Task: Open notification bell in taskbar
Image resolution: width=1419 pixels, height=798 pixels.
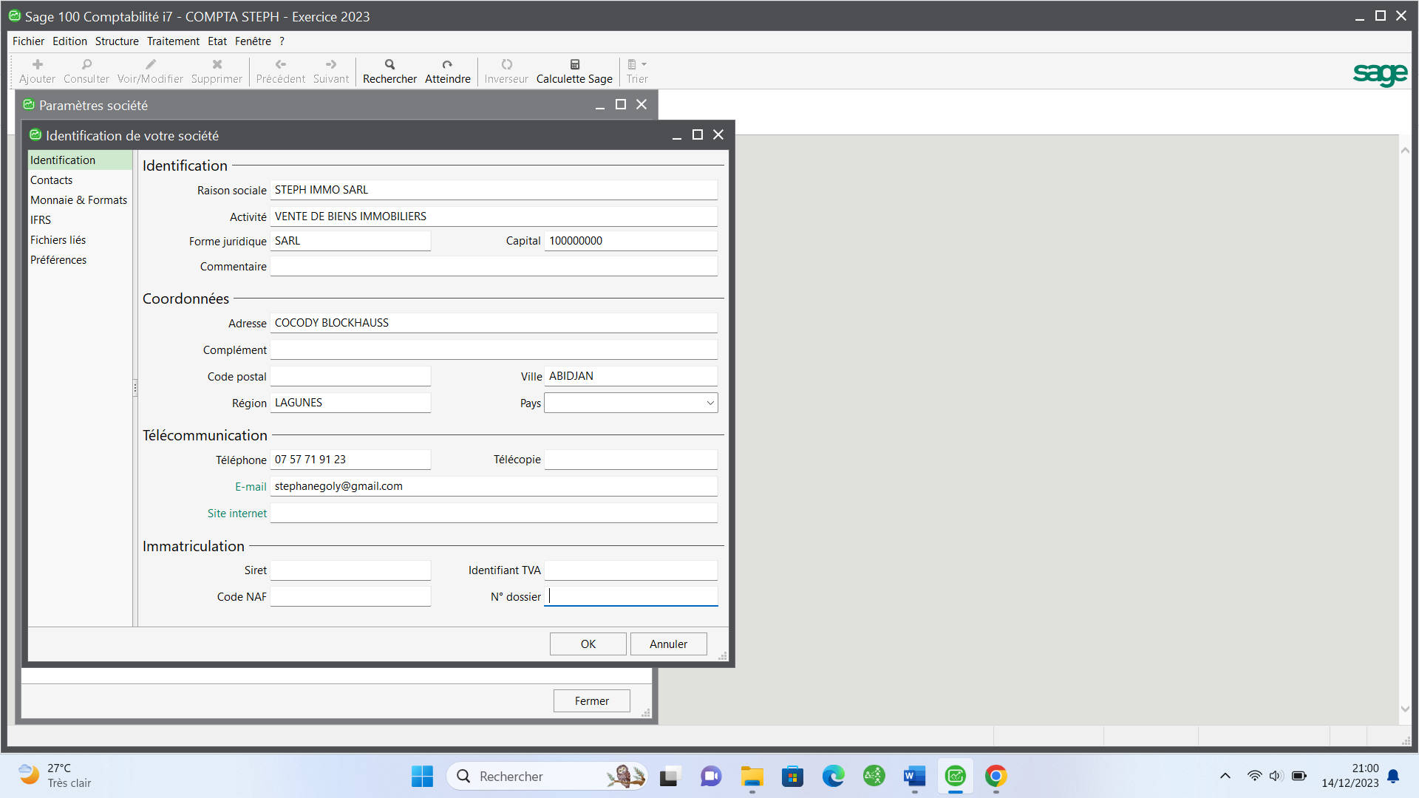Action: pos(1393,776)
